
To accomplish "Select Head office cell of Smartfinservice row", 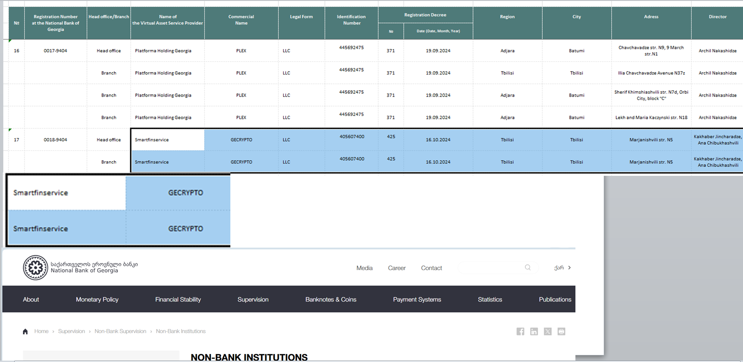I will click(x=109, y=140).
